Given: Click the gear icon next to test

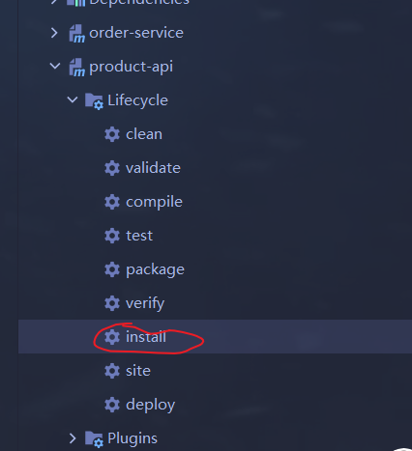Looking at the screenshot, I should pyautogui.click(x=112, y=236).
